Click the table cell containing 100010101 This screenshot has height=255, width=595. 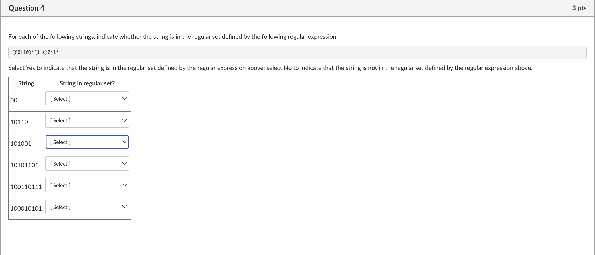click(26, 209)
